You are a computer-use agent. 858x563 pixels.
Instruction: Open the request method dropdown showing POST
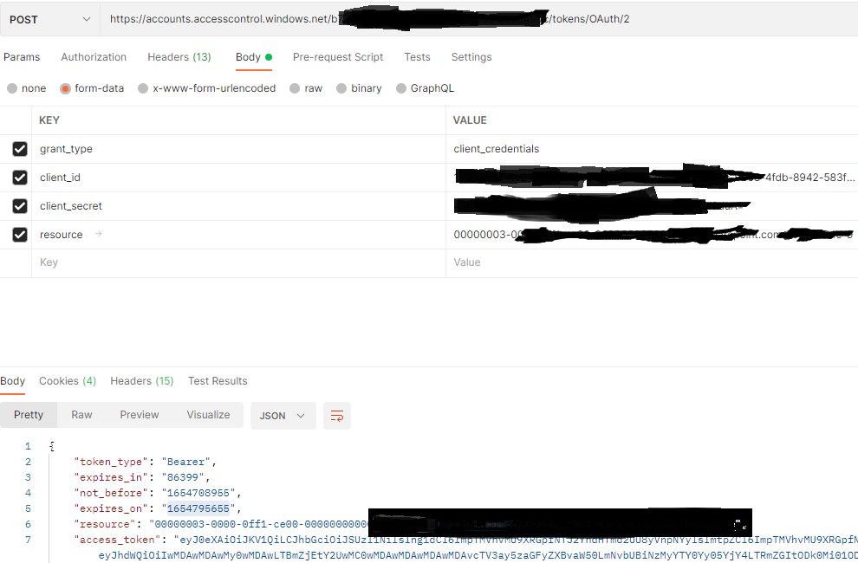49,17
